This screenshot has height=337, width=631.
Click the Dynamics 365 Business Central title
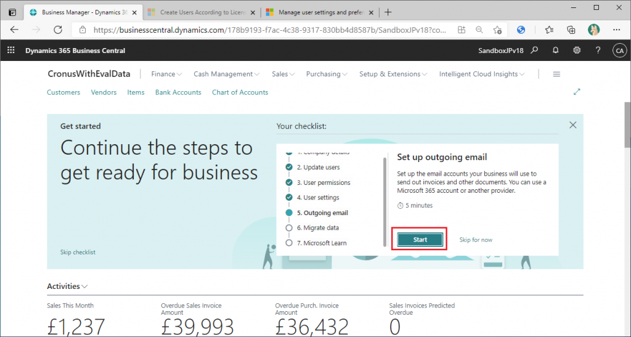(75, 51)
